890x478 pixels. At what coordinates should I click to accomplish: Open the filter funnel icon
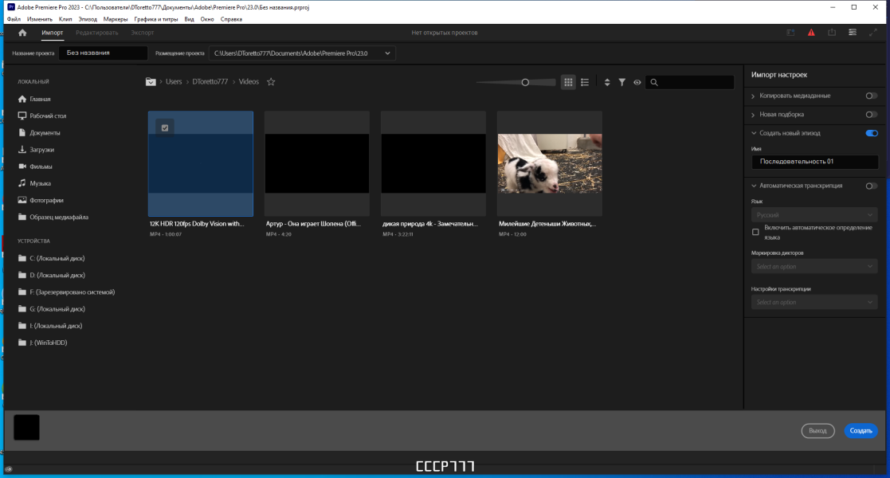pyautogui.click(x=622, y=82)
